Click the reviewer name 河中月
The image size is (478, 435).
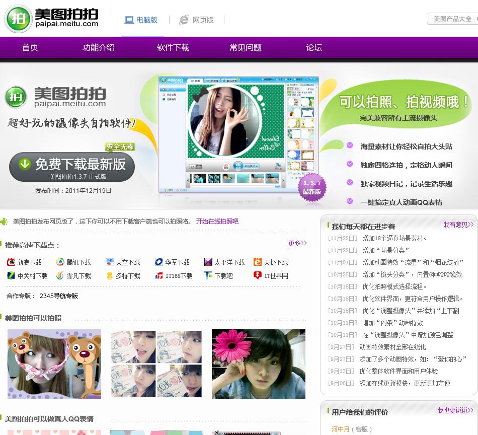(x=340, y=429)
